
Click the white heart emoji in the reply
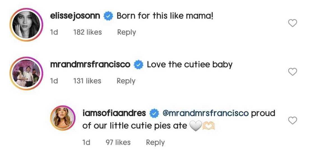(x=196, y=126)
